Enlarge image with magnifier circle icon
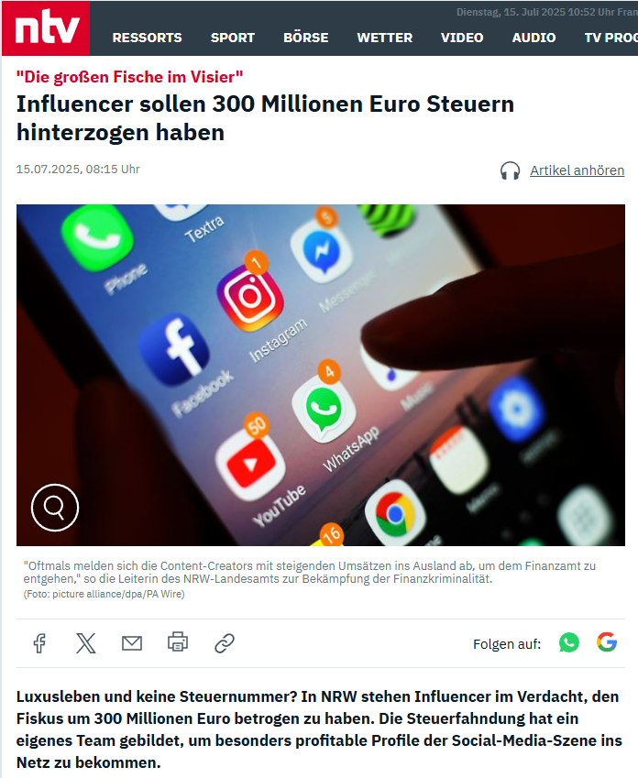 point(55,508)
